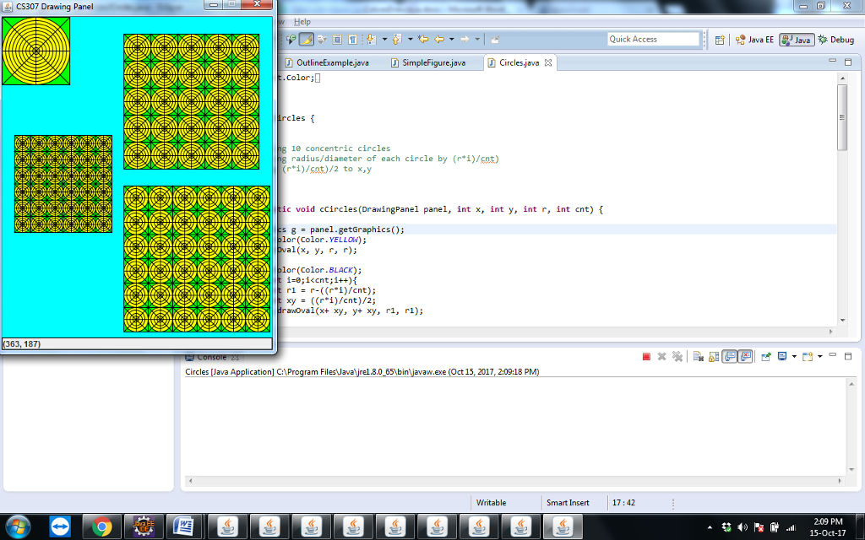Open the Next Annotation dropdown arrow
Image resolution: width=865 pixels, height=540 pixels.
click(x=384, y=39)
